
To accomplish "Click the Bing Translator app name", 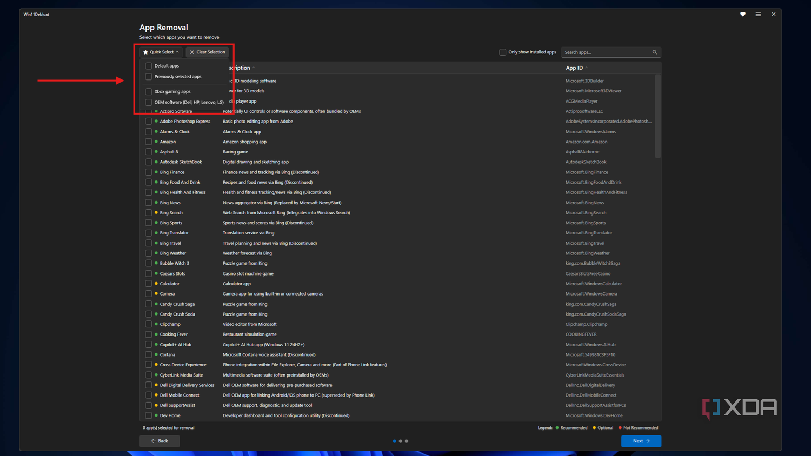I will point(174,233).
